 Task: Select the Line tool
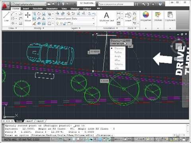point(6,17)
